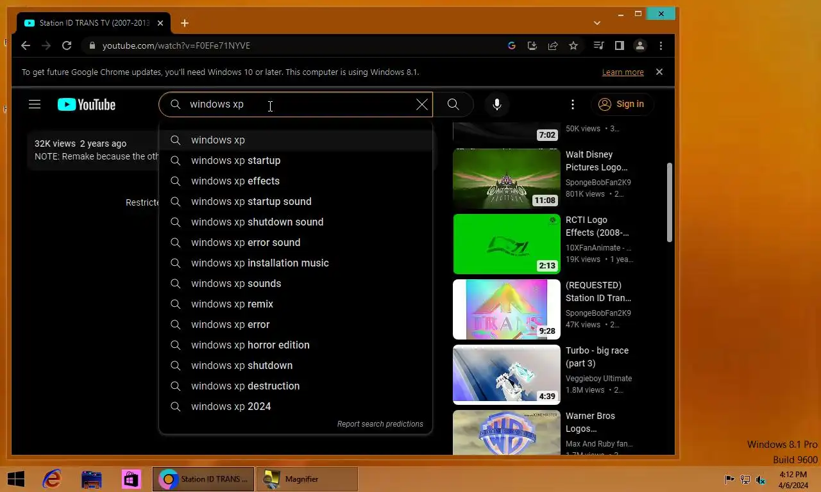The width and height of the screenshot is (821, 492).
Task: Open Windows Store from taskbar
Action: pyautogui.click(x=131, y=479)
